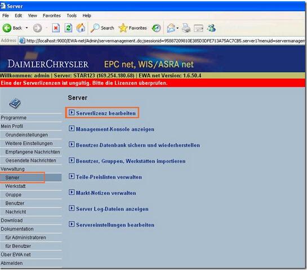Click Abmelden in the sidebar
This screenshot has height=271, width=307.
point(12,263)
